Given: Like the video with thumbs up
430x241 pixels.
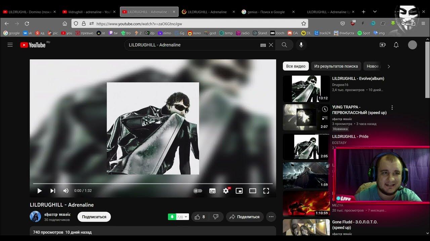Looking at the screenshot, I should (x=200, y=217).
